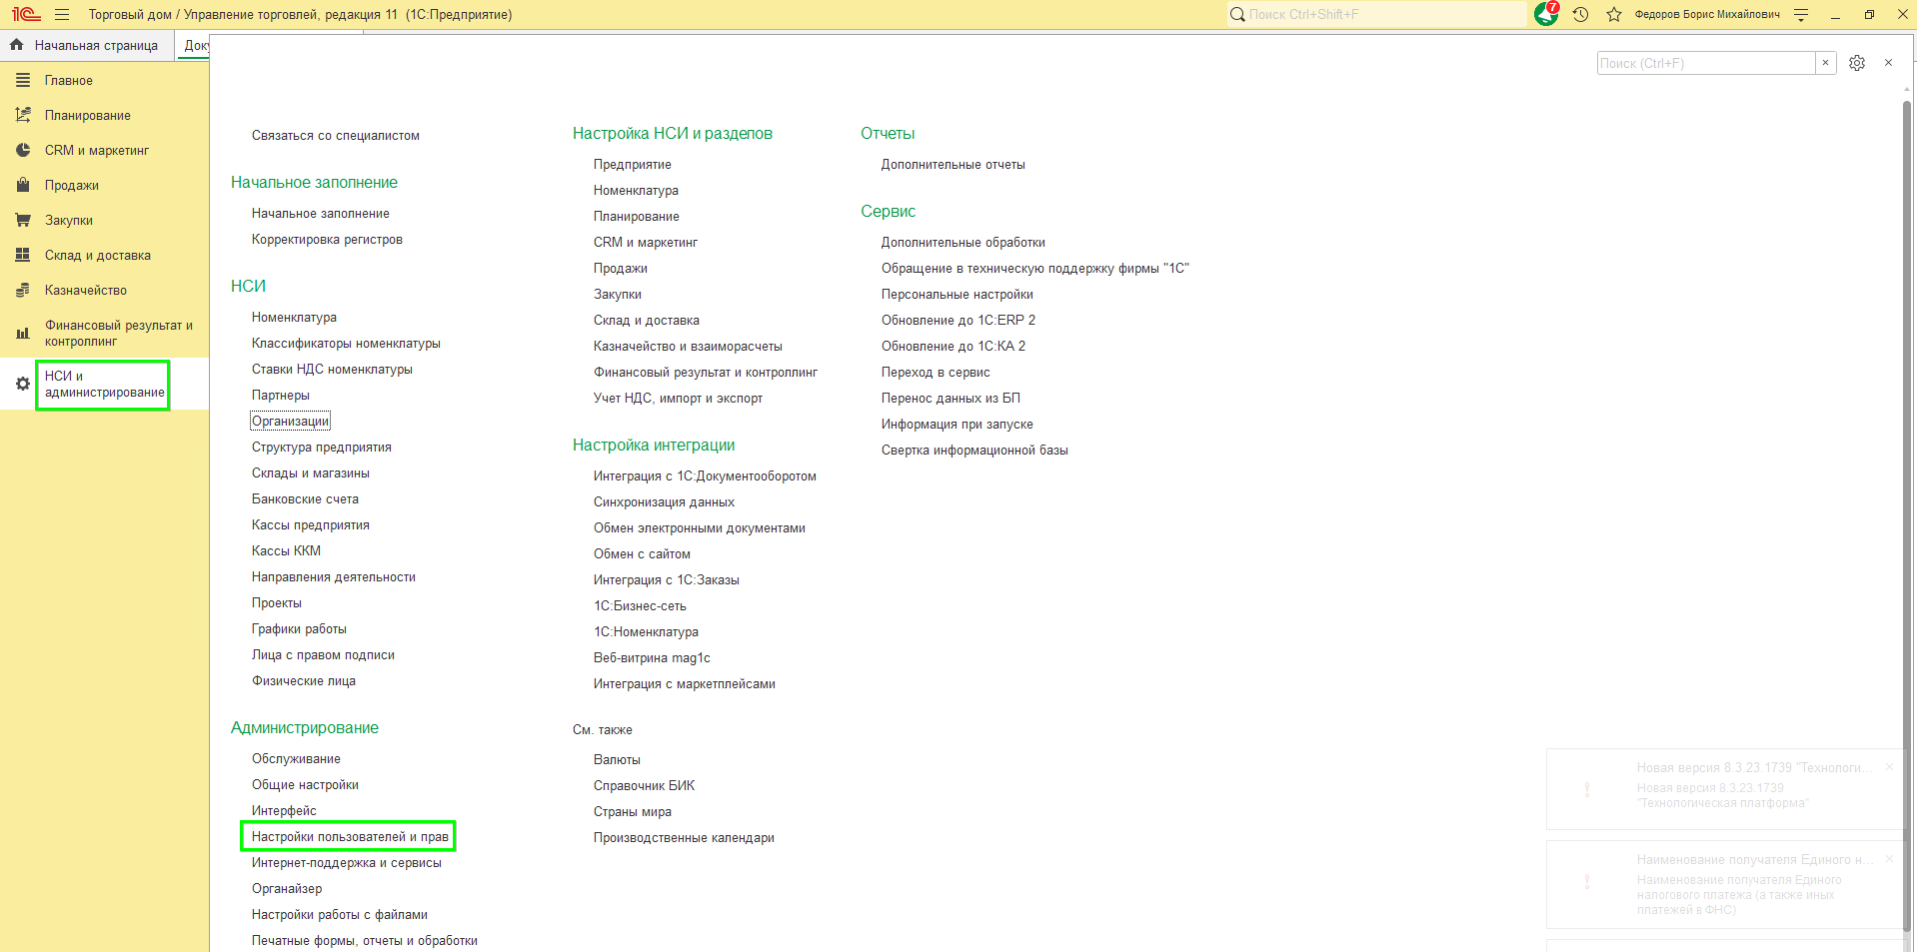Click the Финансовый результат bar-chart sidebar icon
Screen dimensions: 1917x952
(23, 333)
